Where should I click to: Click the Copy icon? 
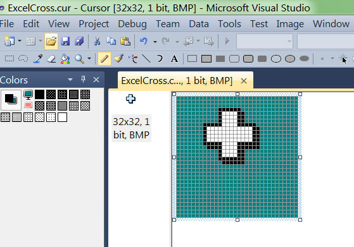111,41
